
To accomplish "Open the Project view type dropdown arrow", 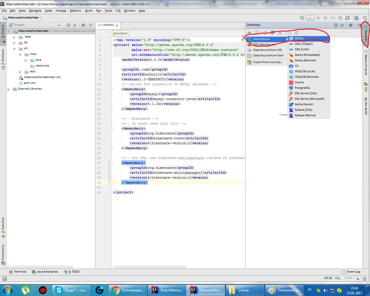I will click(x=59, y=25).
